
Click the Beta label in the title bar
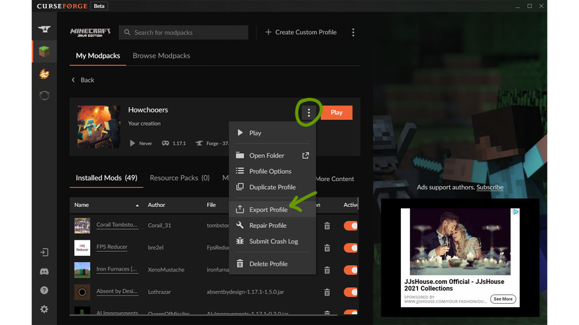coord(99,6)
